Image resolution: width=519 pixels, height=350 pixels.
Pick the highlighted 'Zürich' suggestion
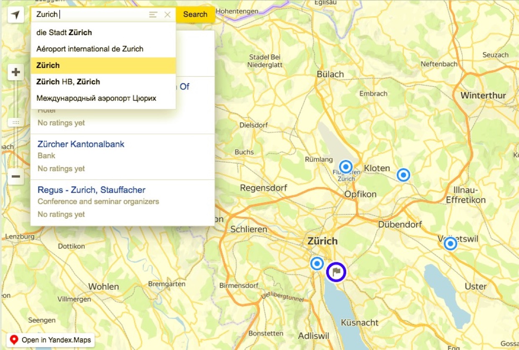(103, 66)
